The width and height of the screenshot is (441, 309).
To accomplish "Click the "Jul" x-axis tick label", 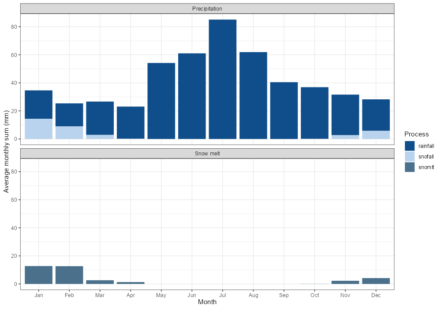I will 223,295.
